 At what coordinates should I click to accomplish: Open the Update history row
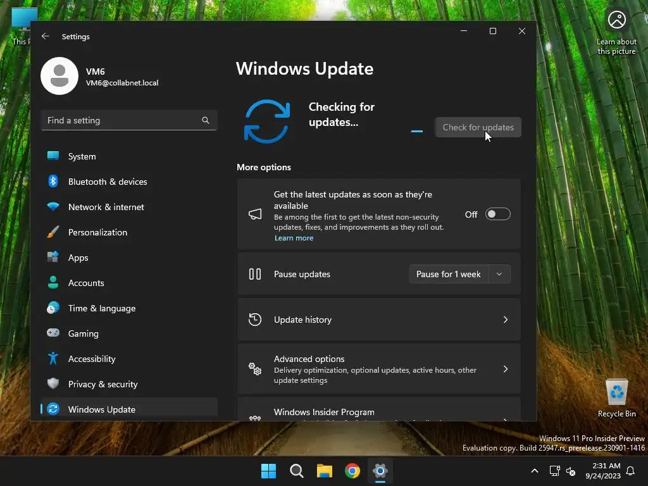(378, 320)
